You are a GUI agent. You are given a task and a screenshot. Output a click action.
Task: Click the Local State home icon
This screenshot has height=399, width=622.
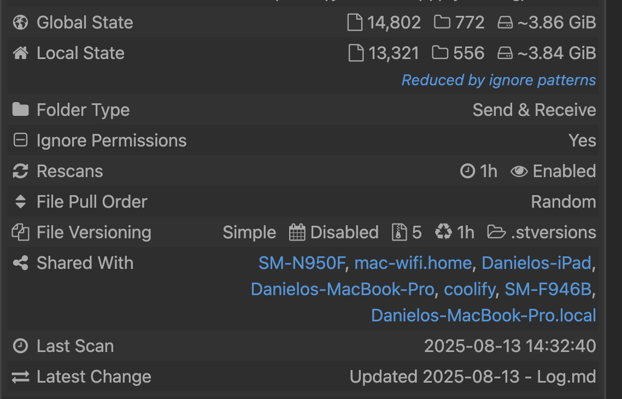[x=21, y=53]
